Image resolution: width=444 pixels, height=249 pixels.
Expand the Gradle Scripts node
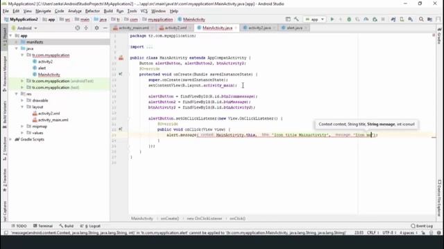11,140
